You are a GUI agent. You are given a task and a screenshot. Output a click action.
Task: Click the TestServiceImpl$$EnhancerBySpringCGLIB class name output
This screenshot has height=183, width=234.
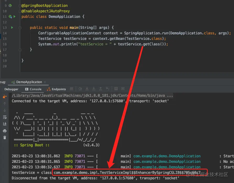127,173
